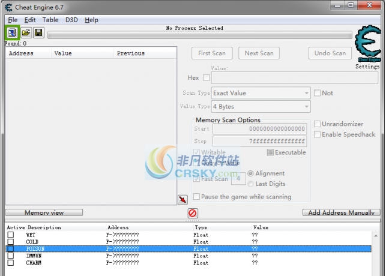Select the IMMUN description text

click(x=34, y=256)
